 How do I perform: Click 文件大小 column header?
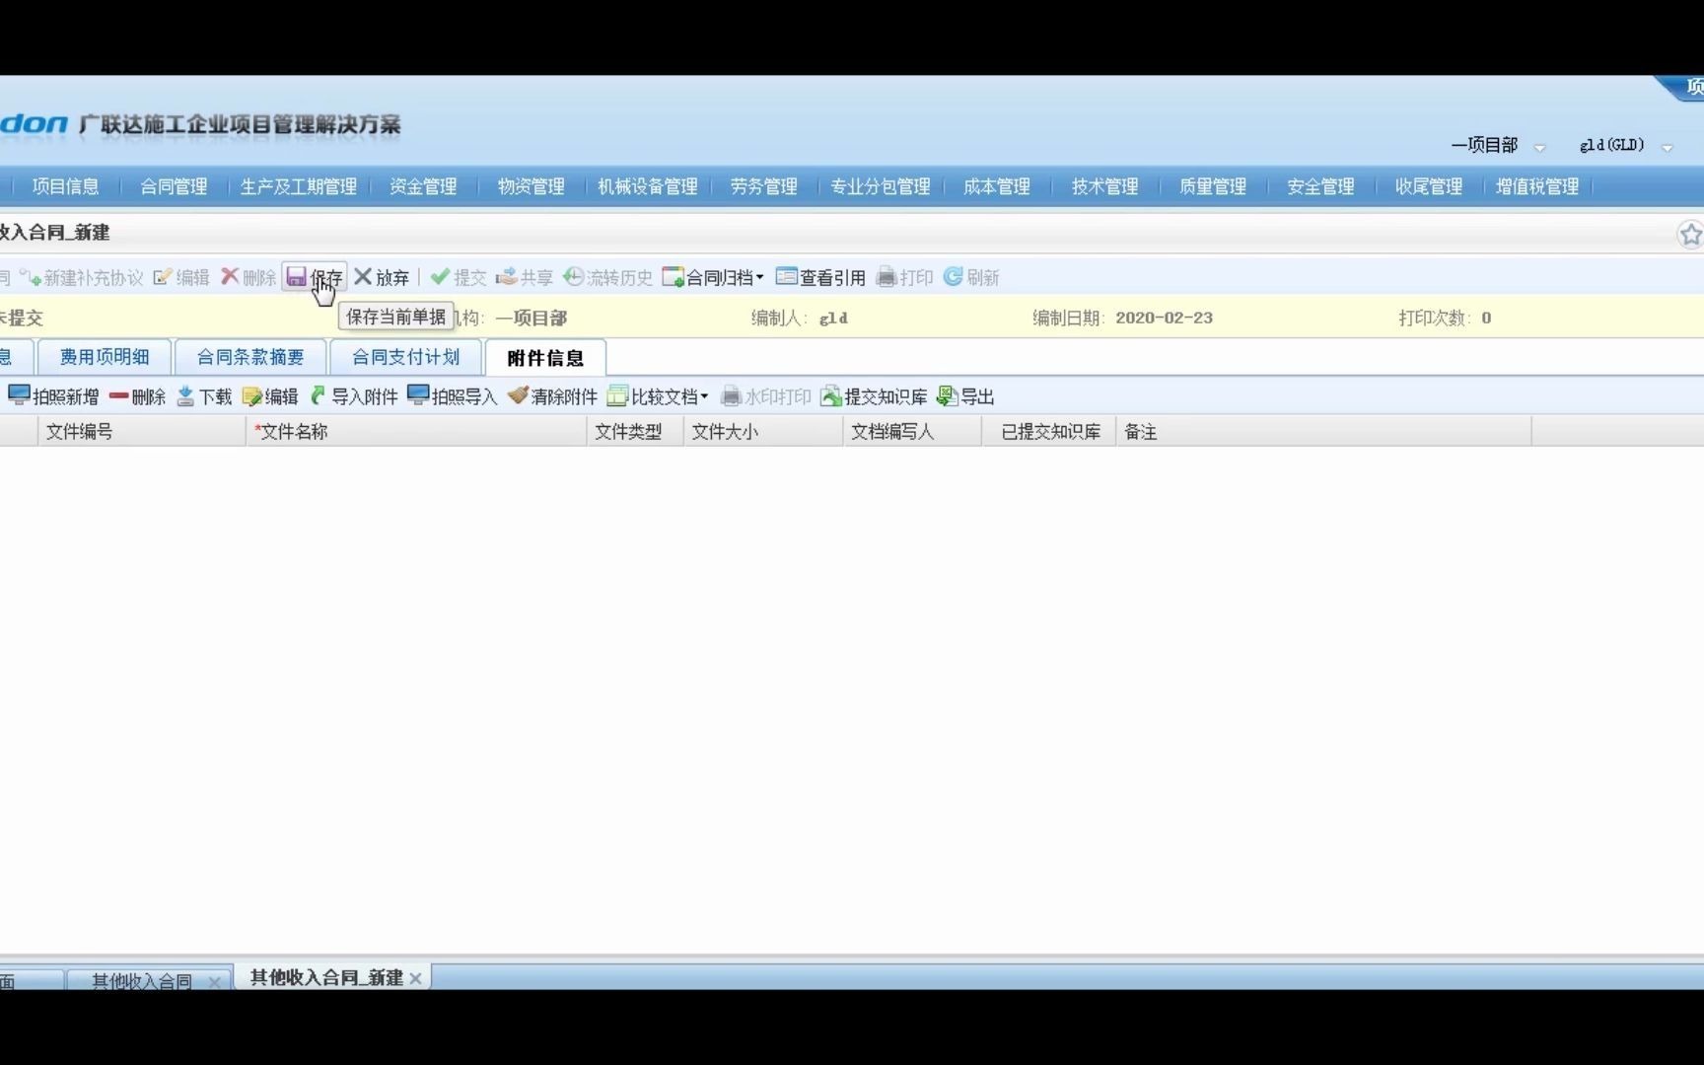(x=763, y=432)
